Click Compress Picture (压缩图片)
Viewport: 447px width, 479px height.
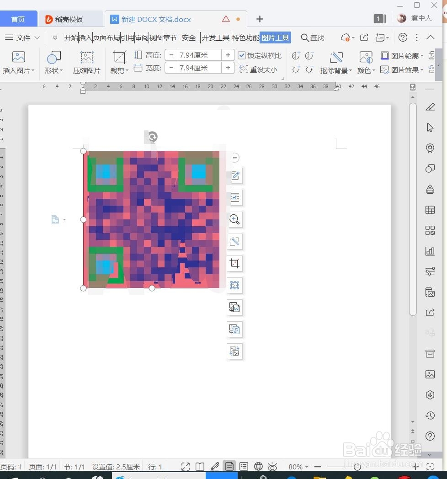tap(86, 62)
